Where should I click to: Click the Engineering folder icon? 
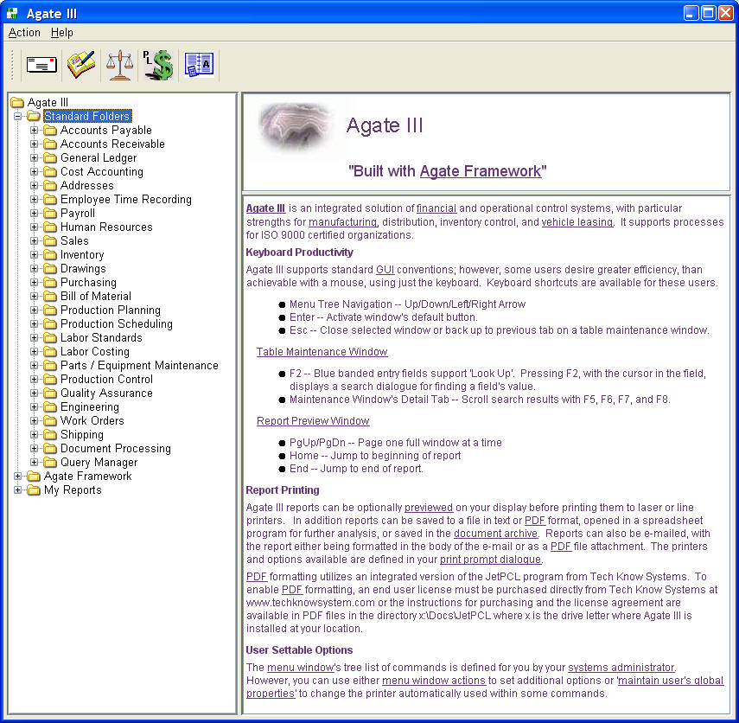coord(50,407)
